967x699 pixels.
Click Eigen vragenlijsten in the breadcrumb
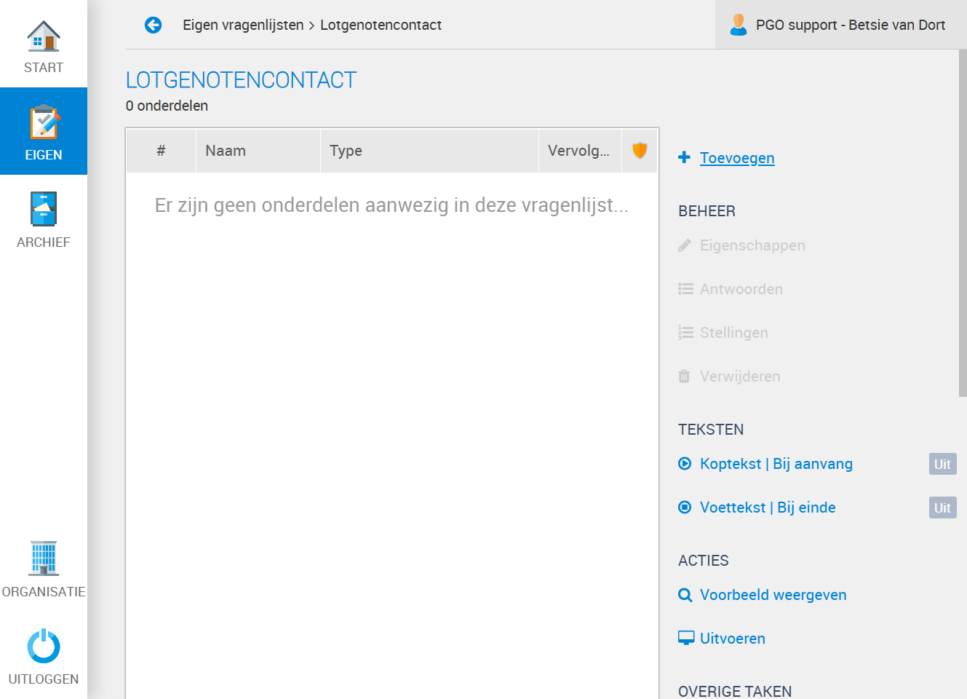point(243,25)
